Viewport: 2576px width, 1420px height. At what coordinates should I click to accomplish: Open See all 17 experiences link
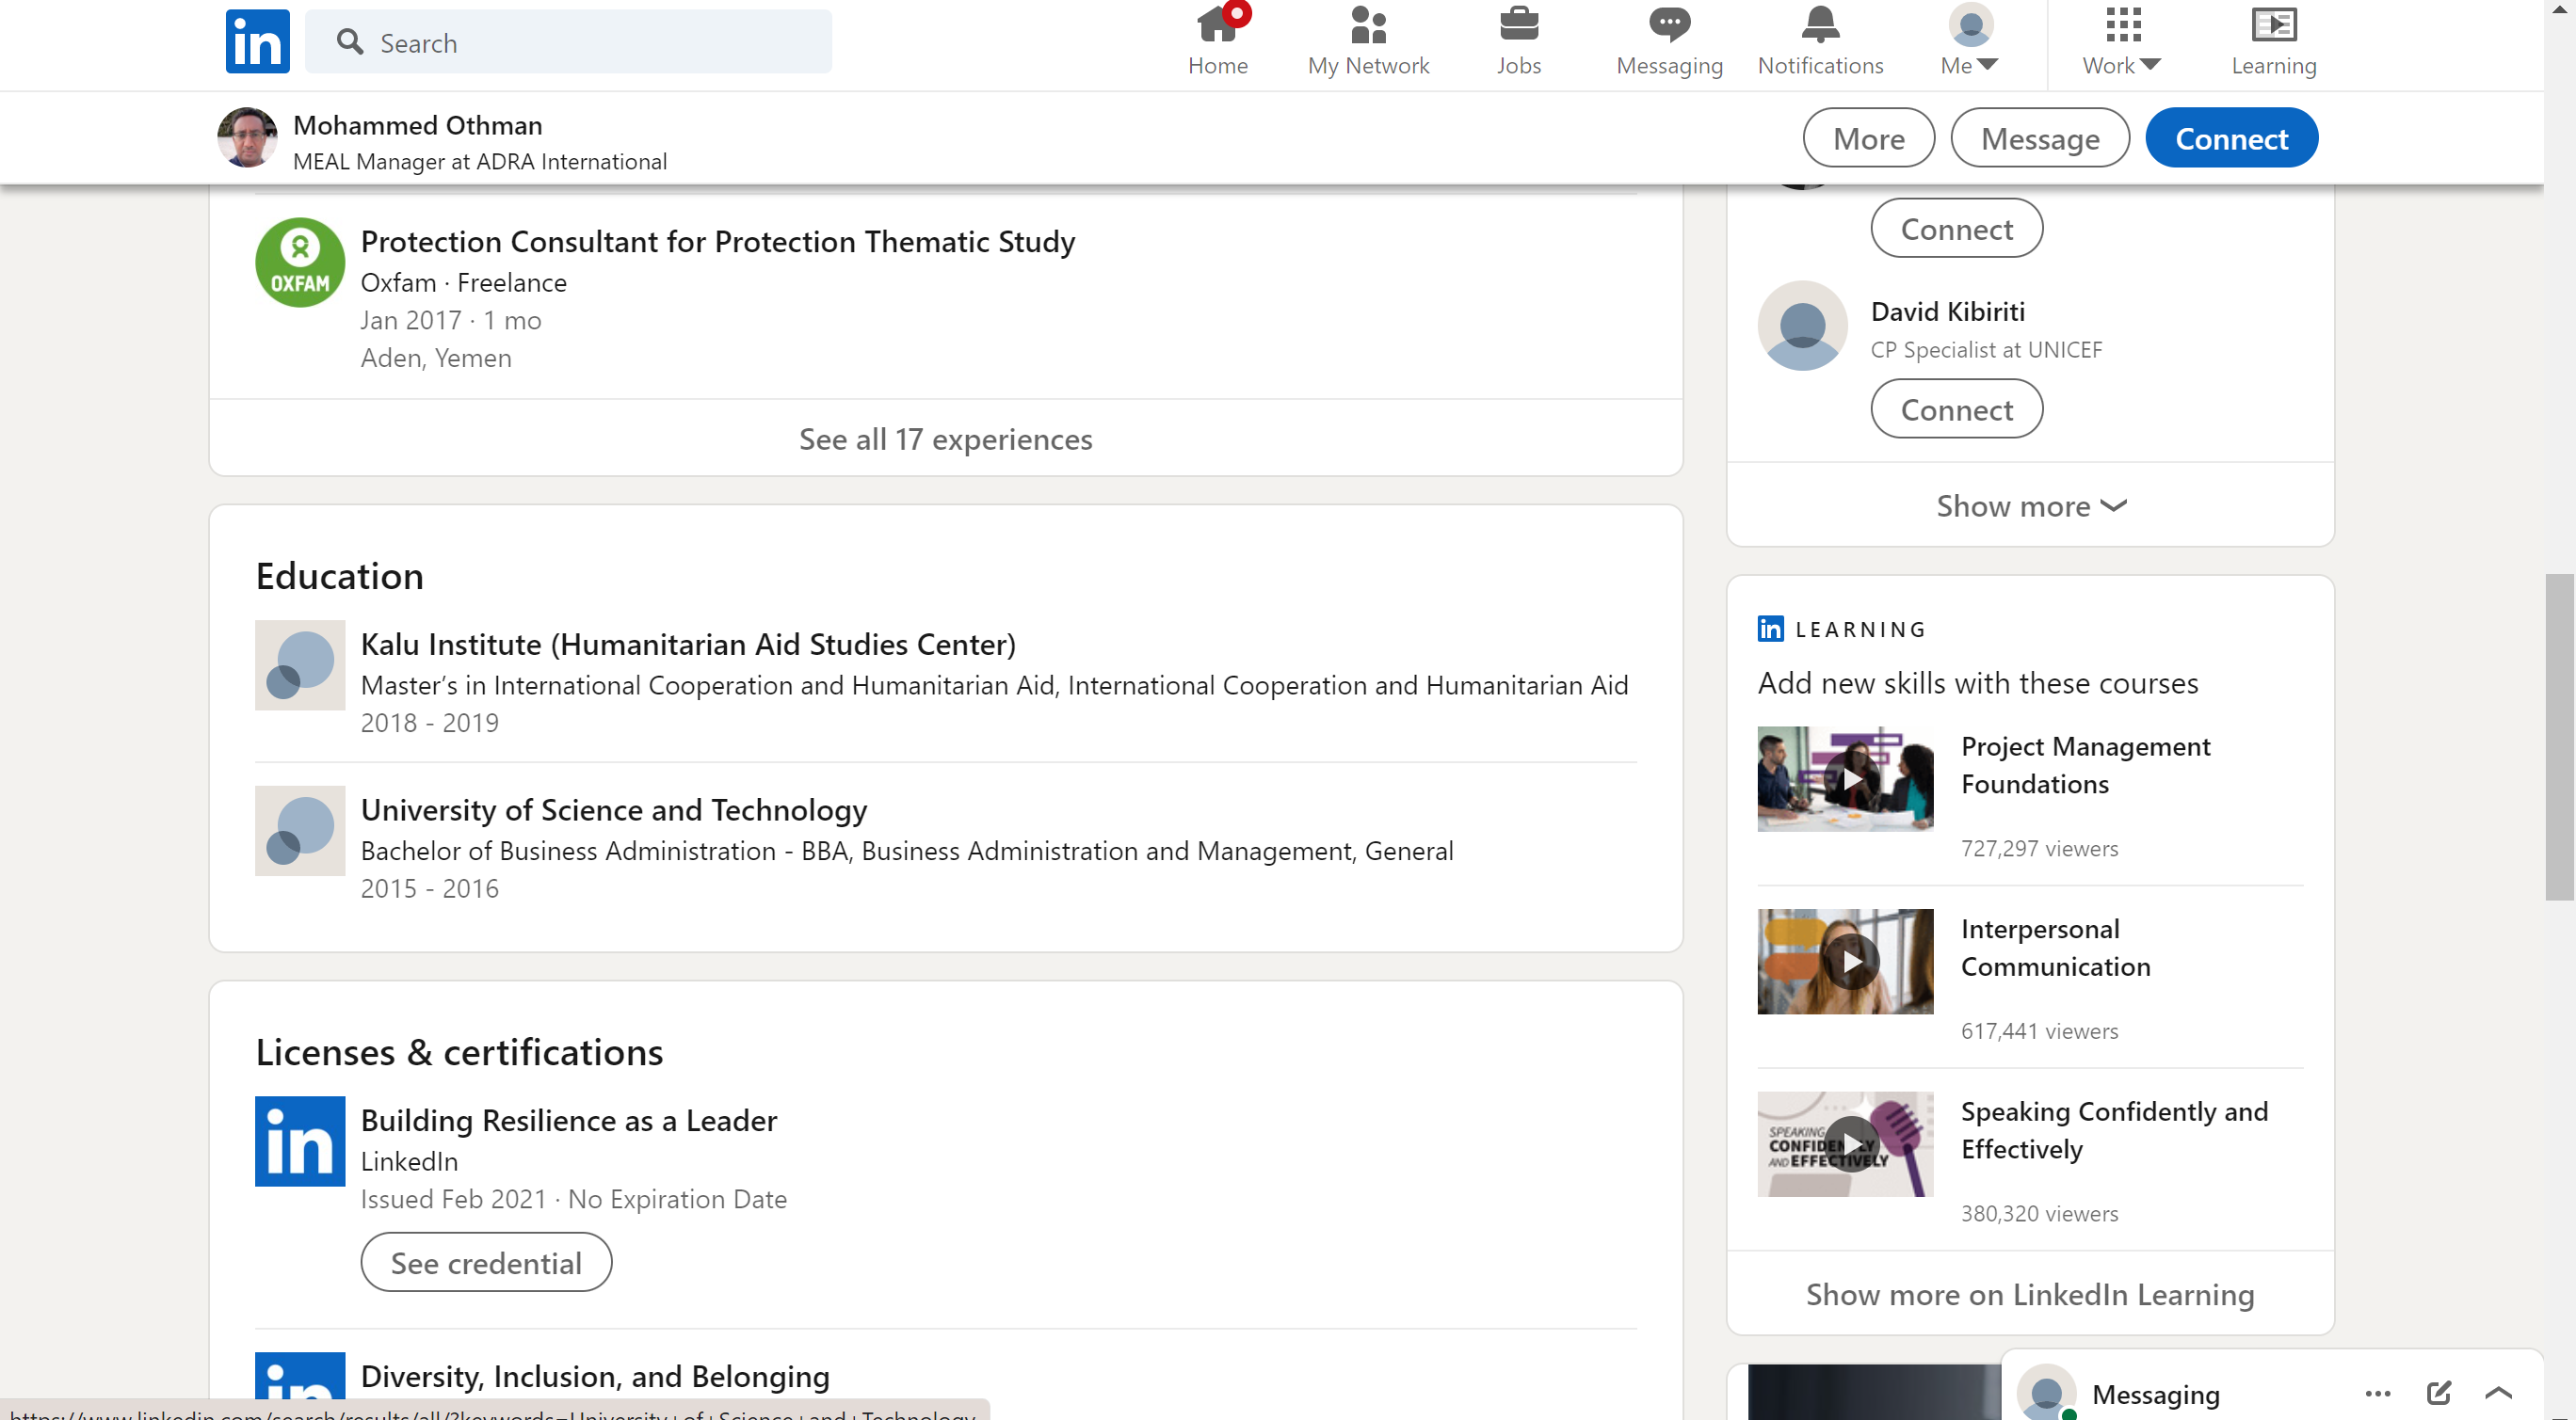pyautogui.click(x=945, y=439)
